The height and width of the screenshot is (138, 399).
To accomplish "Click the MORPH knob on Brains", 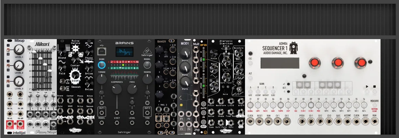I will click(x=147, y=80).
